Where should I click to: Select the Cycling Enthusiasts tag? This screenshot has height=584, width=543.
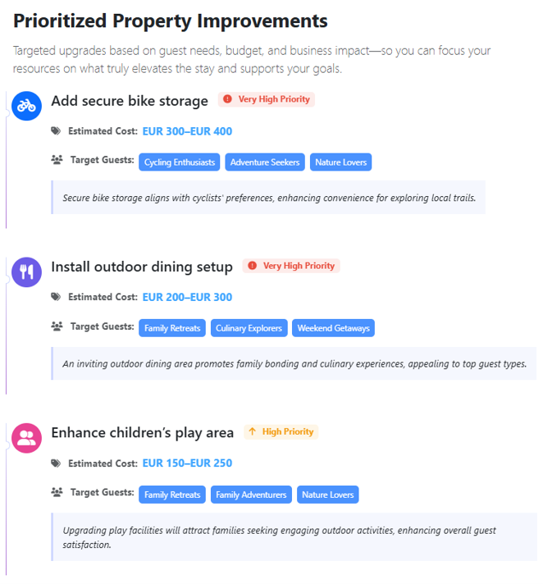point(180,162)
